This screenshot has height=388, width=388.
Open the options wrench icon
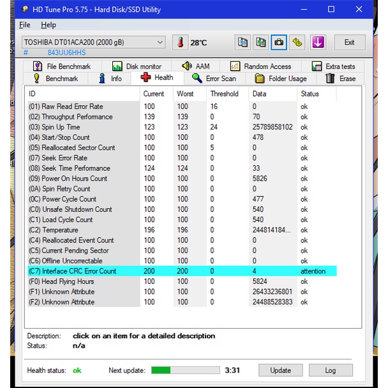(x=297, y=42)
